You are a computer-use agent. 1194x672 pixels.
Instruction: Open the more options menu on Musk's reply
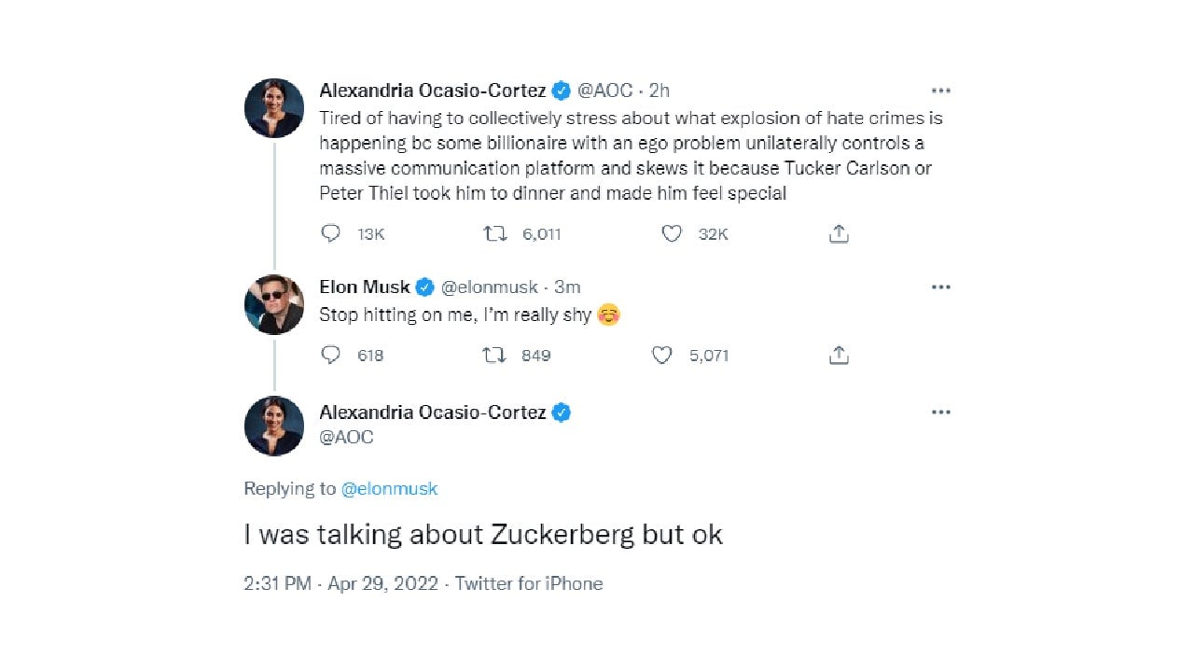coord(940,287)
